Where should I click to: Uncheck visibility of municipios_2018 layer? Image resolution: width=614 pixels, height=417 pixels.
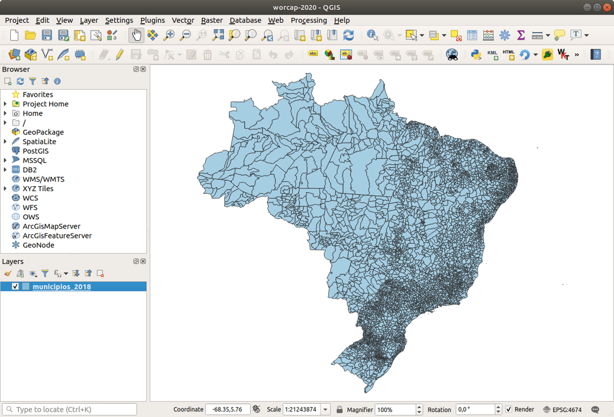tap(16, 286)
